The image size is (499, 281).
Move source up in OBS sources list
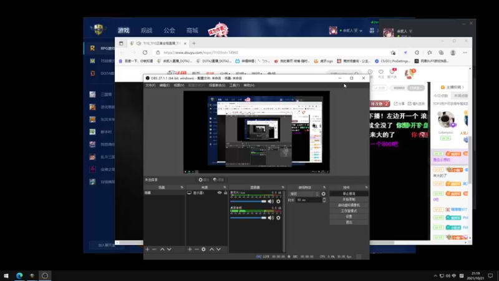point(211,249)
